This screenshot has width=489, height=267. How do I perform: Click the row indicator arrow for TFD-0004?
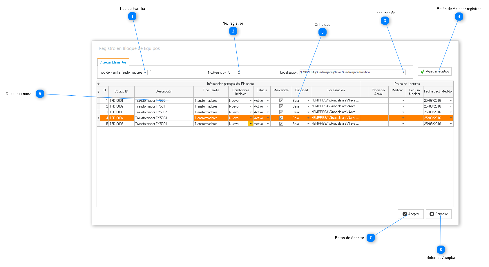(x=99, y=118)
